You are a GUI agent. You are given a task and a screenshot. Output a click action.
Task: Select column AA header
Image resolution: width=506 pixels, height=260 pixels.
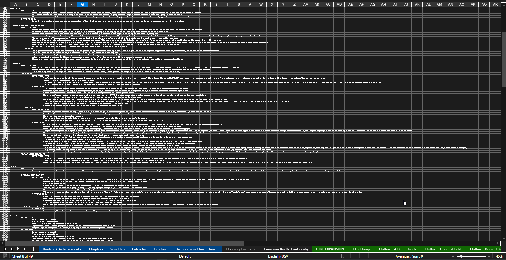coord(305,4)
